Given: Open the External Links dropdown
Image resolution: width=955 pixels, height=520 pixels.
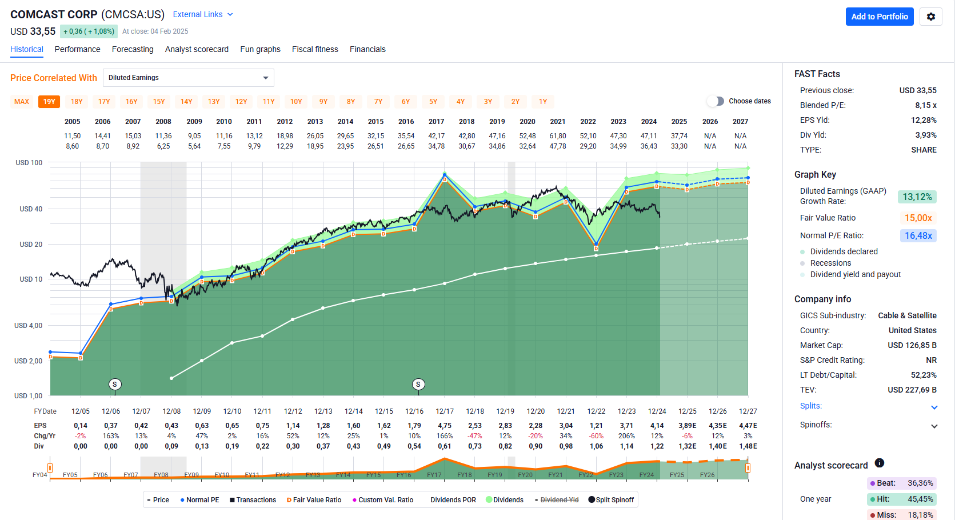Looking at the screenshot, I should point(203,14).
